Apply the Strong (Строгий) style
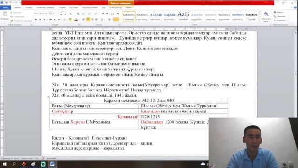This screenshot has height=168, width=298. pyautogui.click(x=251, y=16)
